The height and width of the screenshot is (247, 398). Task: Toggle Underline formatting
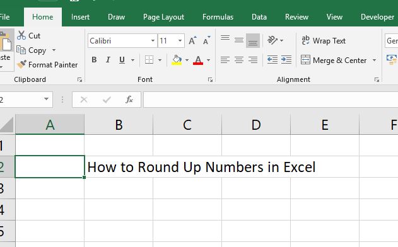pos(122,60)
